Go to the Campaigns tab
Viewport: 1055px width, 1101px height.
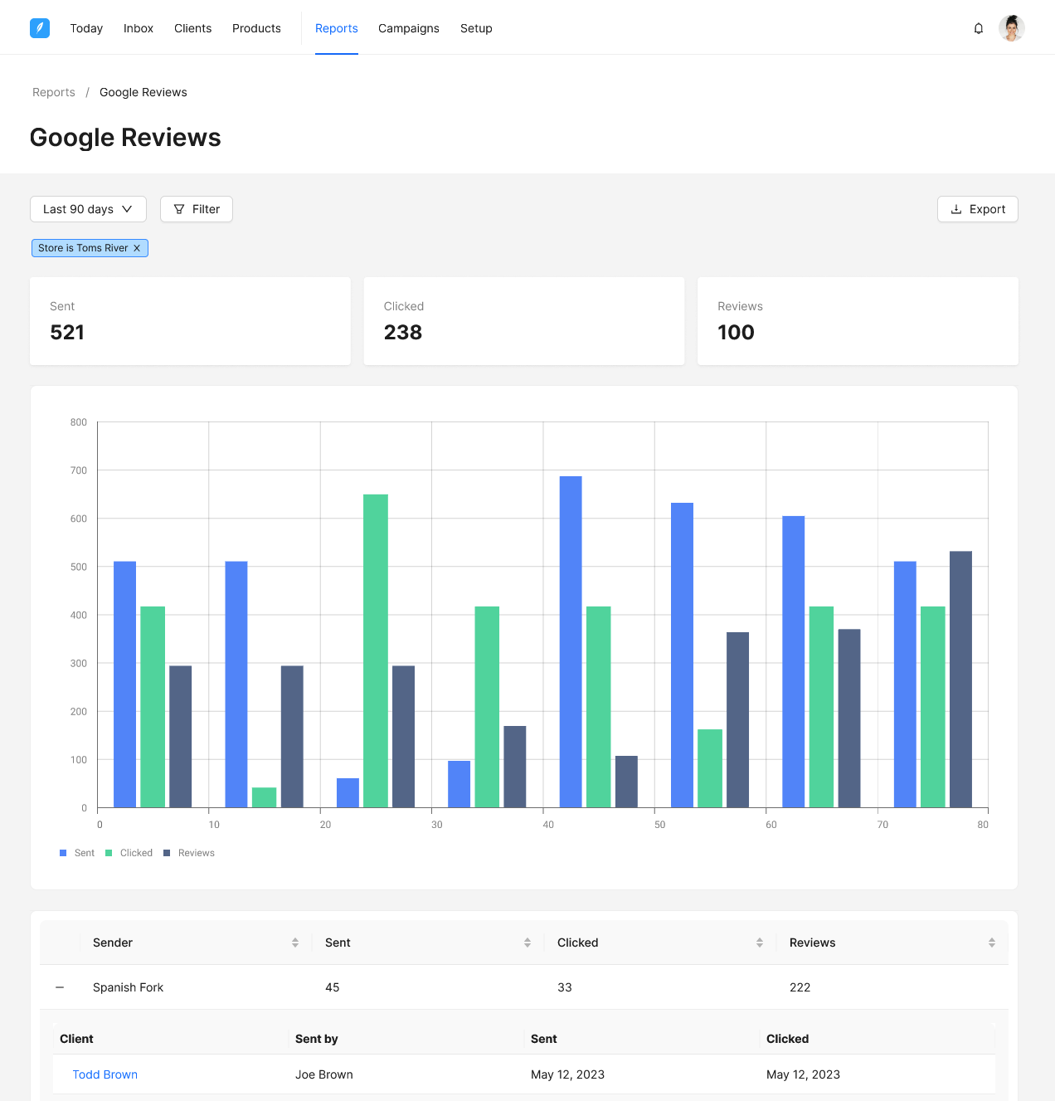point(409,28)
